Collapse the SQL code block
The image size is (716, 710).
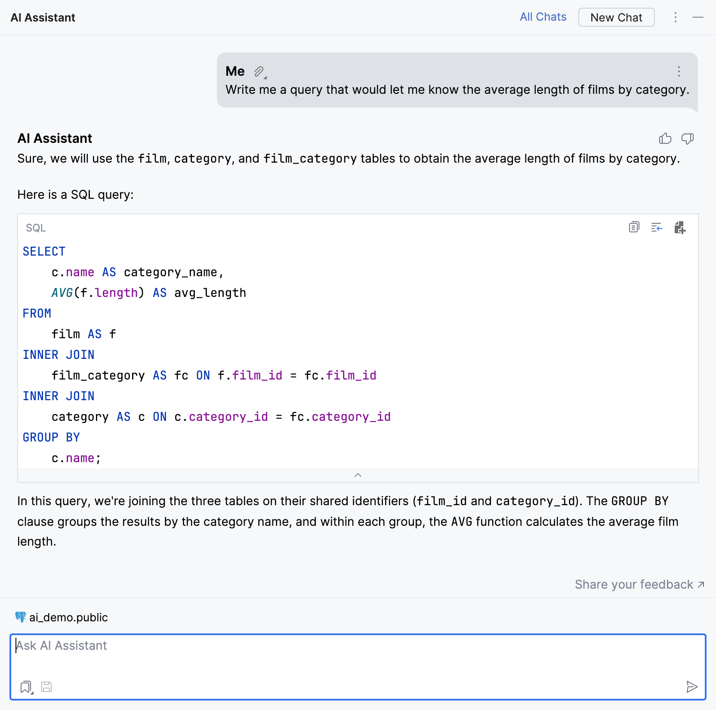click(x=358, y=475)
